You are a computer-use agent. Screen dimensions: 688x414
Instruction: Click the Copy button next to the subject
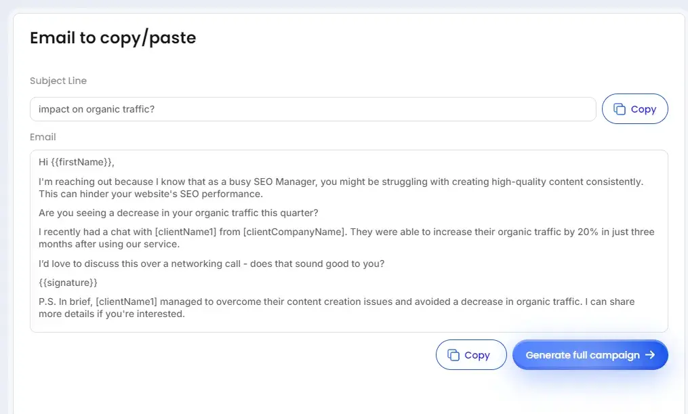634,108
